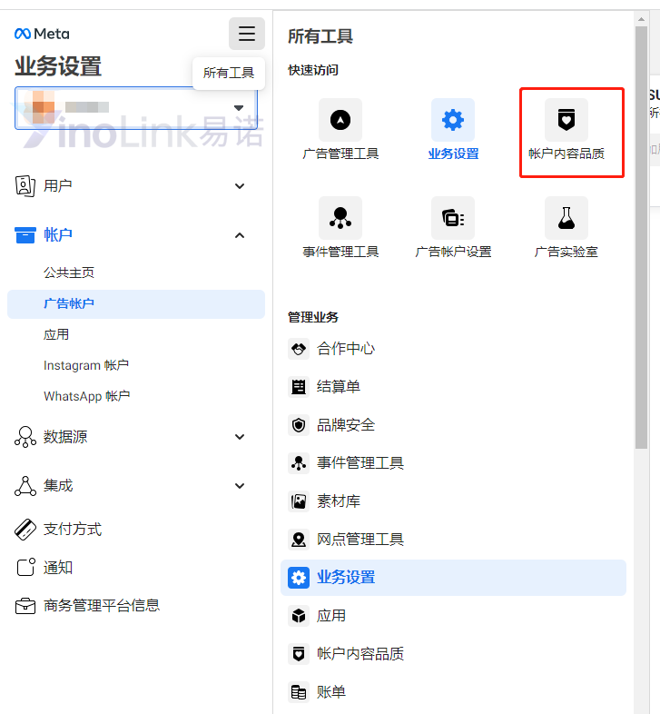Click 账单 link text

[331, 692]
